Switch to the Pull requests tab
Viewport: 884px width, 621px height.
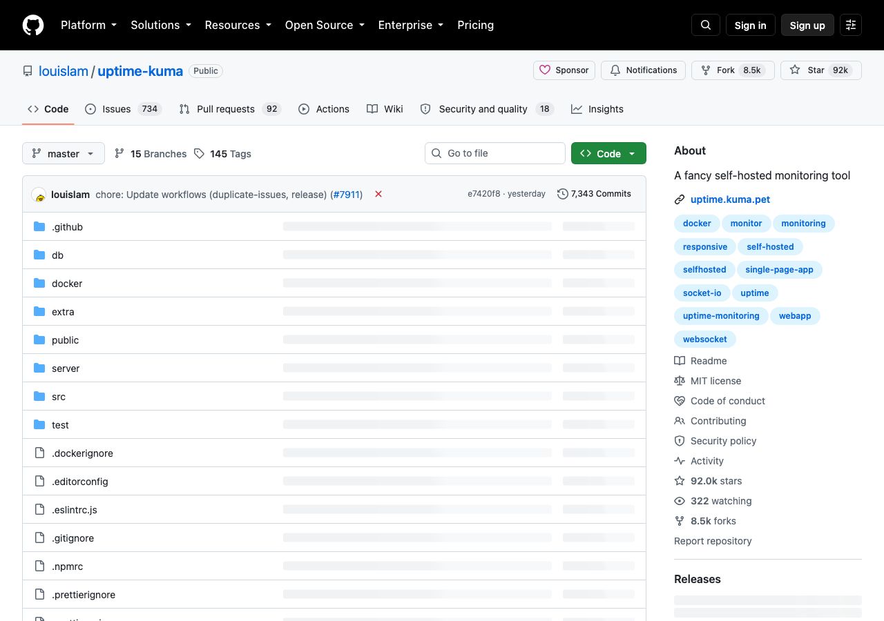click(x=230, y=109)
